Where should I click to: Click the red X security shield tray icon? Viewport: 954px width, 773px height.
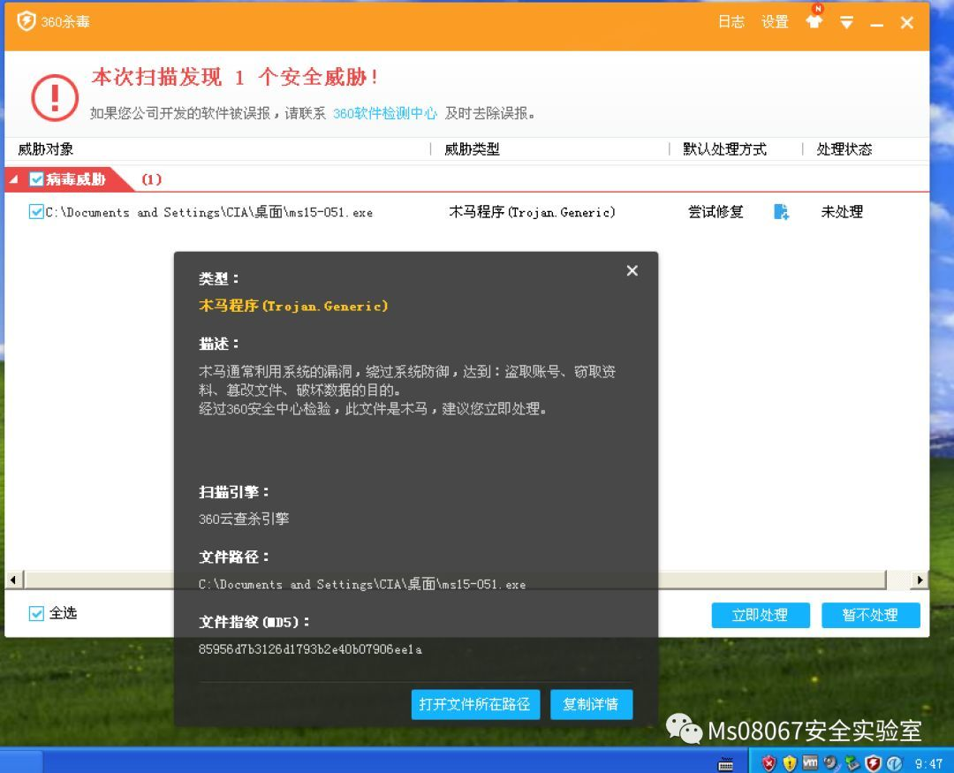[768, 762]
